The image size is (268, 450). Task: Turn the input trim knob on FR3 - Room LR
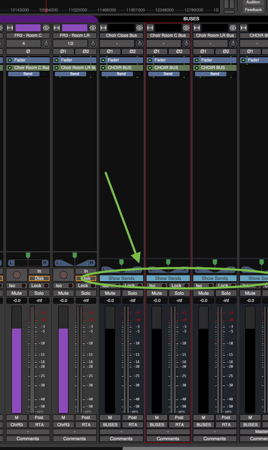[93, 44]
